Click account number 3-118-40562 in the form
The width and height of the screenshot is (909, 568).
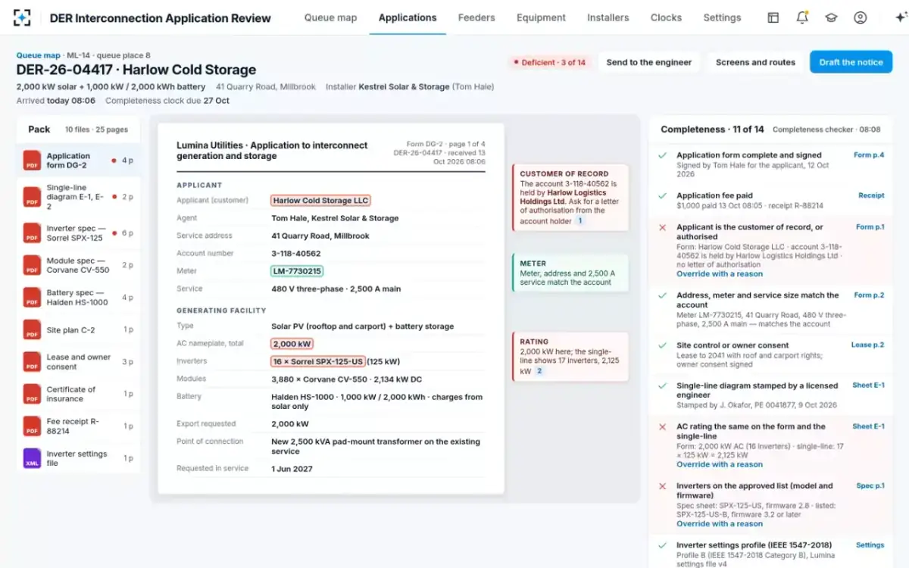point(296,254)
